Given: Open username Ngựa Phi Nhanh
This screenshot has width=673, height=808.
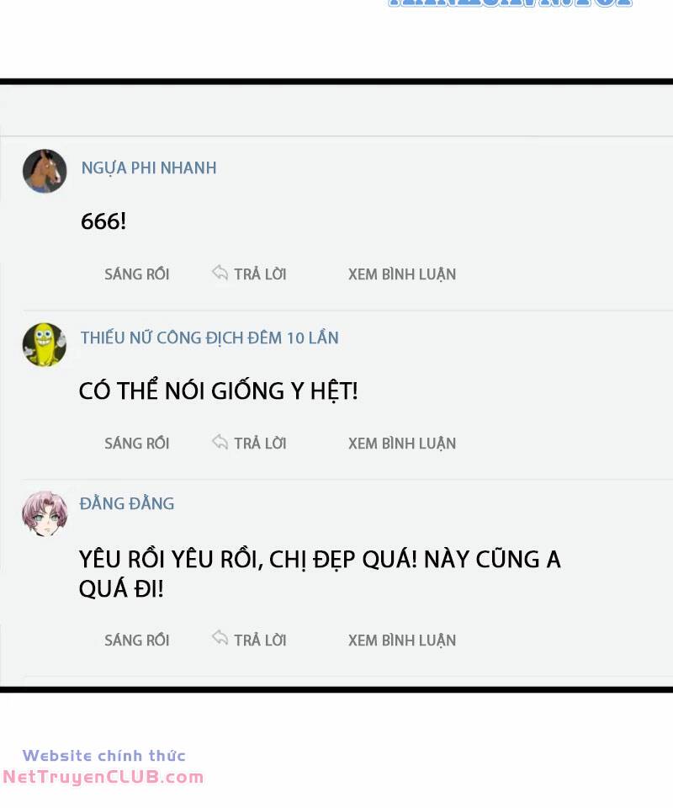Looking at the screenshot, I should pyautogui.click(x=149, y=168).
